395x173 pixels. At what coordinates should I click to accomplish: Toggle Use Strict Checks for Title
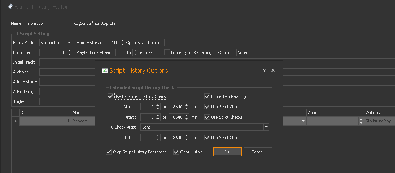207,138
